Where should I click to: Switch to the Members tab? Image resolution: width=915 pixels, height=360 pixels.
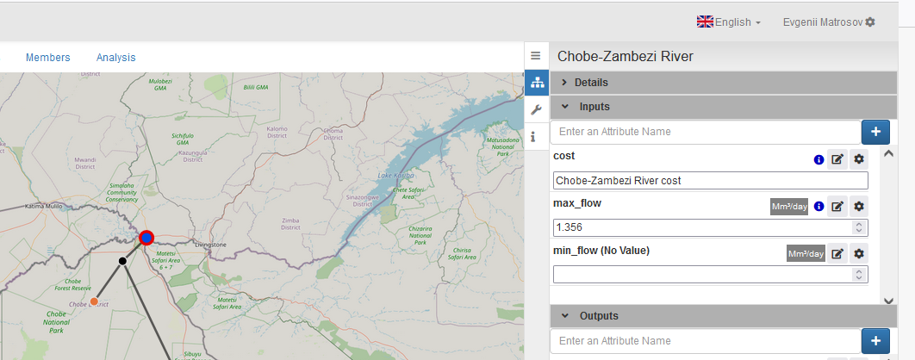coord(48,58)
